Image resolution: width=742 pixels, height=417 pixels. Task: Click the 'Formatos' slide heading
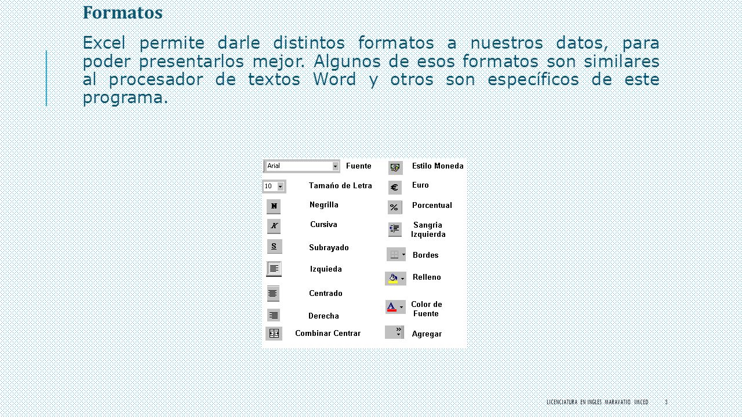click(x=122, y=12)
